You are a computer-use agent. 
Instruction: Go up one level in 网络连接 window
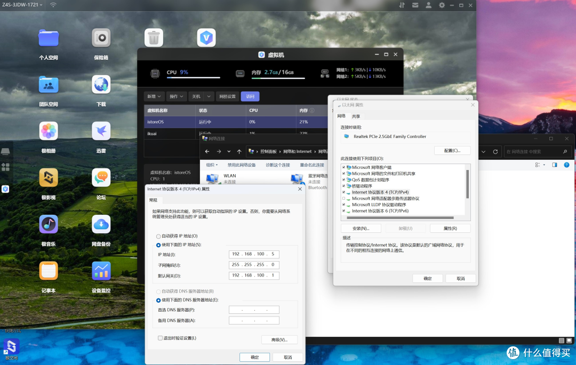(x=239, y=151)
